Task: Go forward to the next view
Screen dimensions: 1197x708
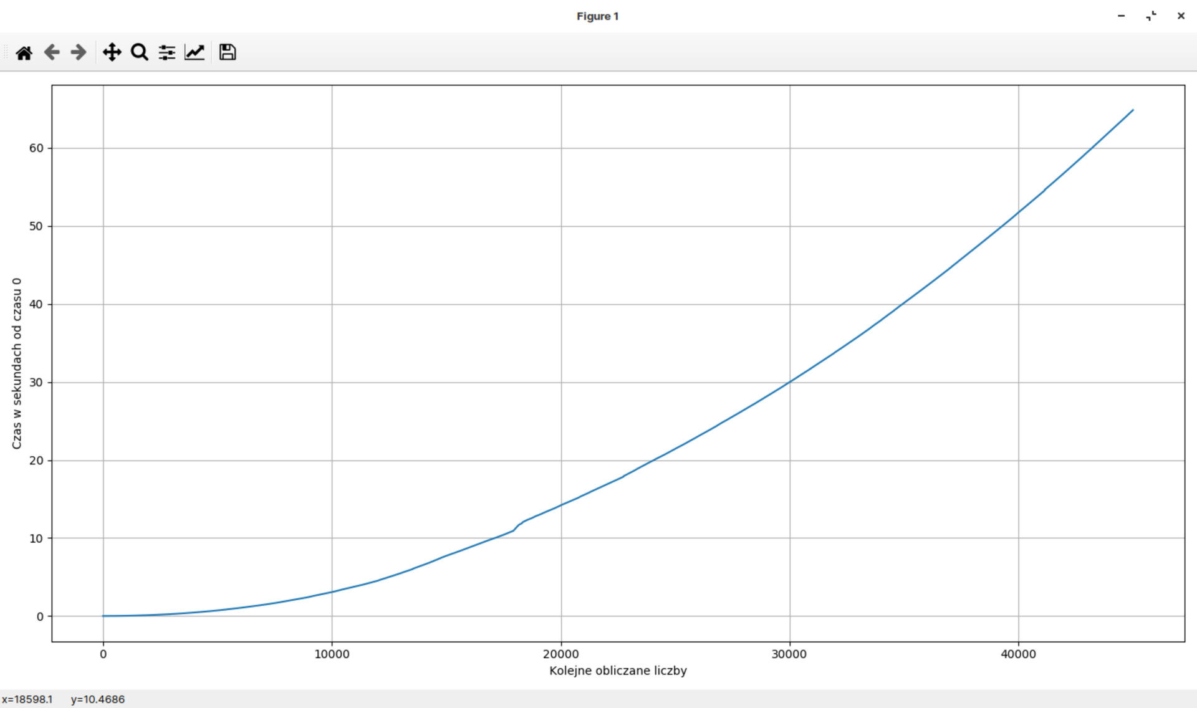Action: point(79,52)
